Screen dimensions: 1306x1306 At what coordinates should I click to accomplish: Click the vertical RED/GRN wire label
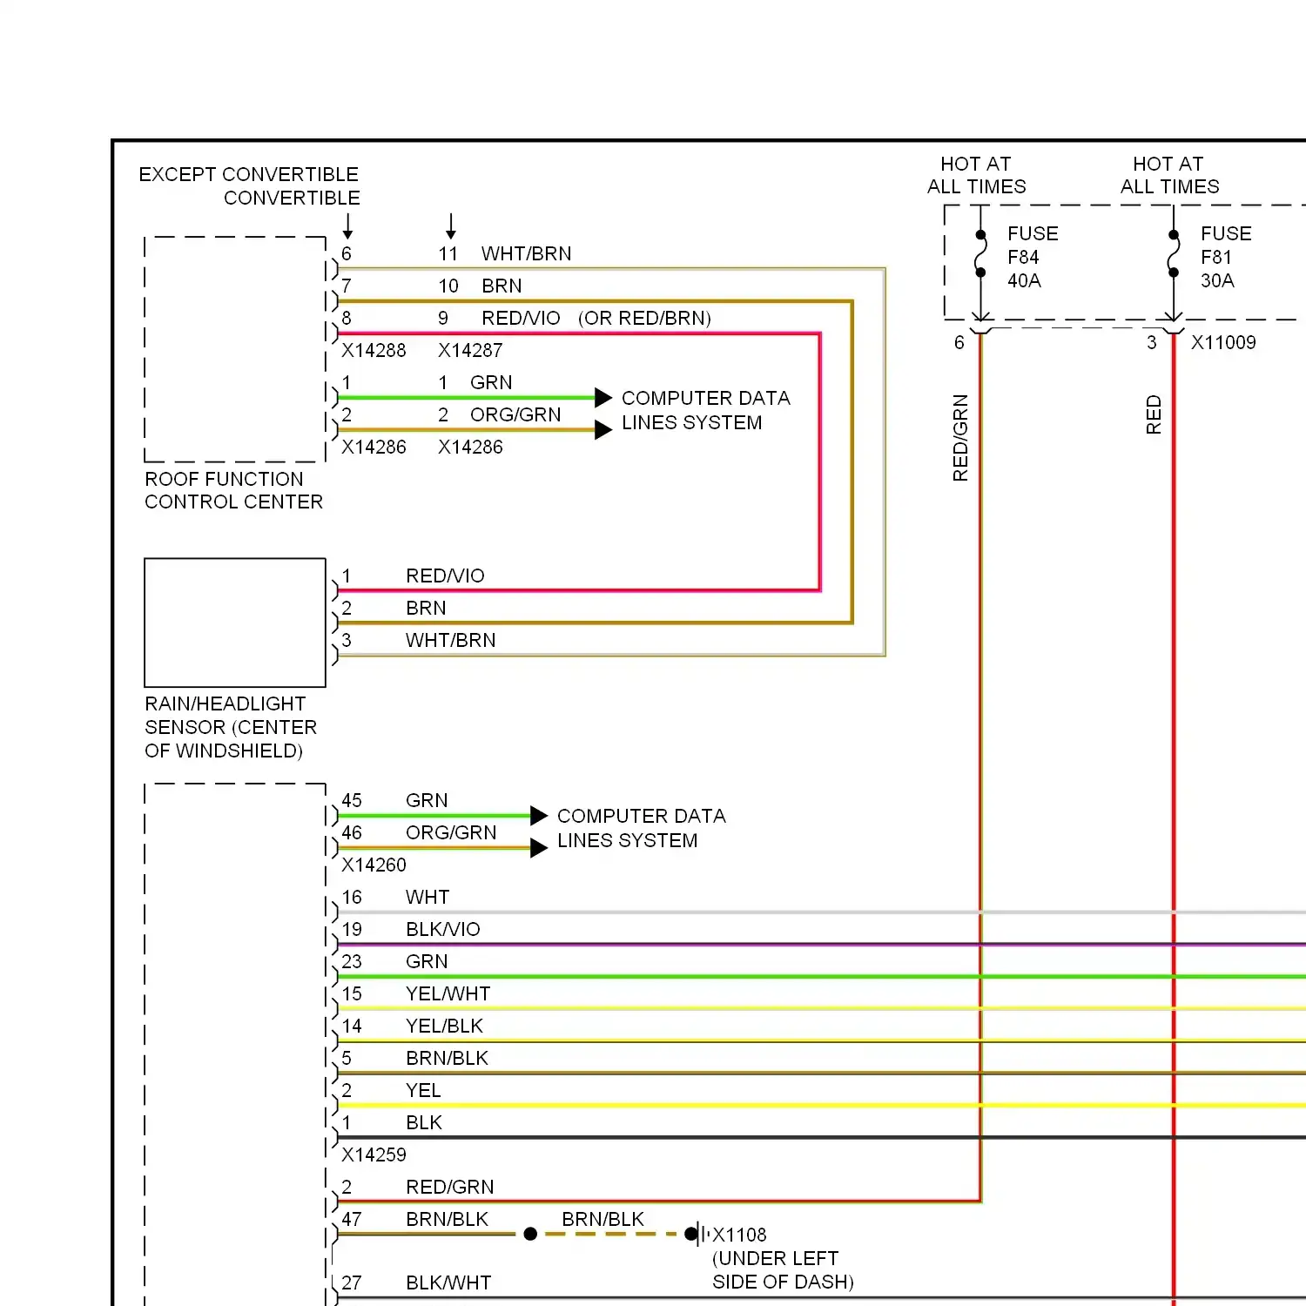point(960,437)
